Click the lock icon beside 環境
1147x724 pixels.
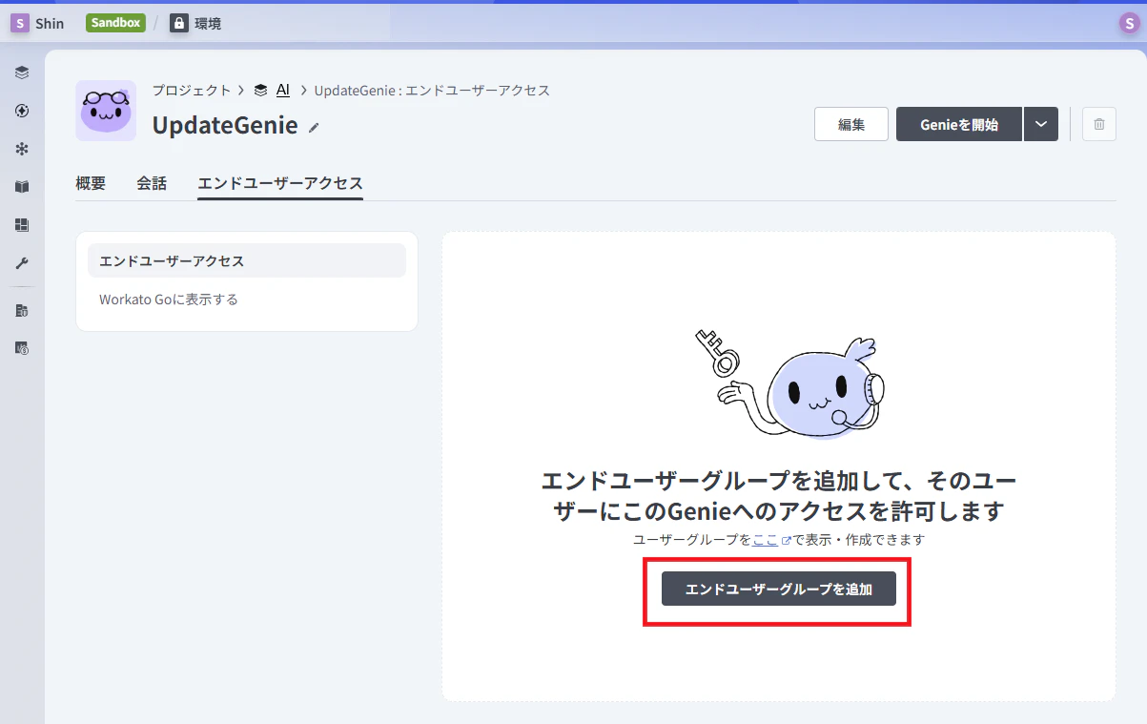179,23
